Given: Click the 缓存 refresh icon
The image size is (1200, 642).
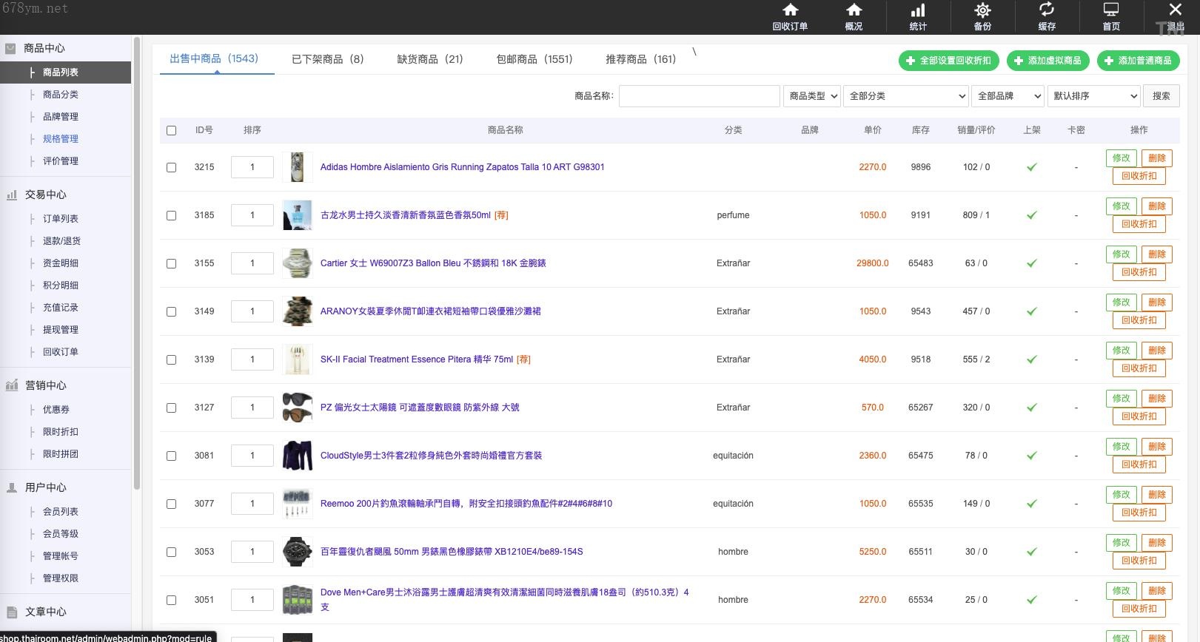Looking at the screenshot, I should click(1047, 10).
